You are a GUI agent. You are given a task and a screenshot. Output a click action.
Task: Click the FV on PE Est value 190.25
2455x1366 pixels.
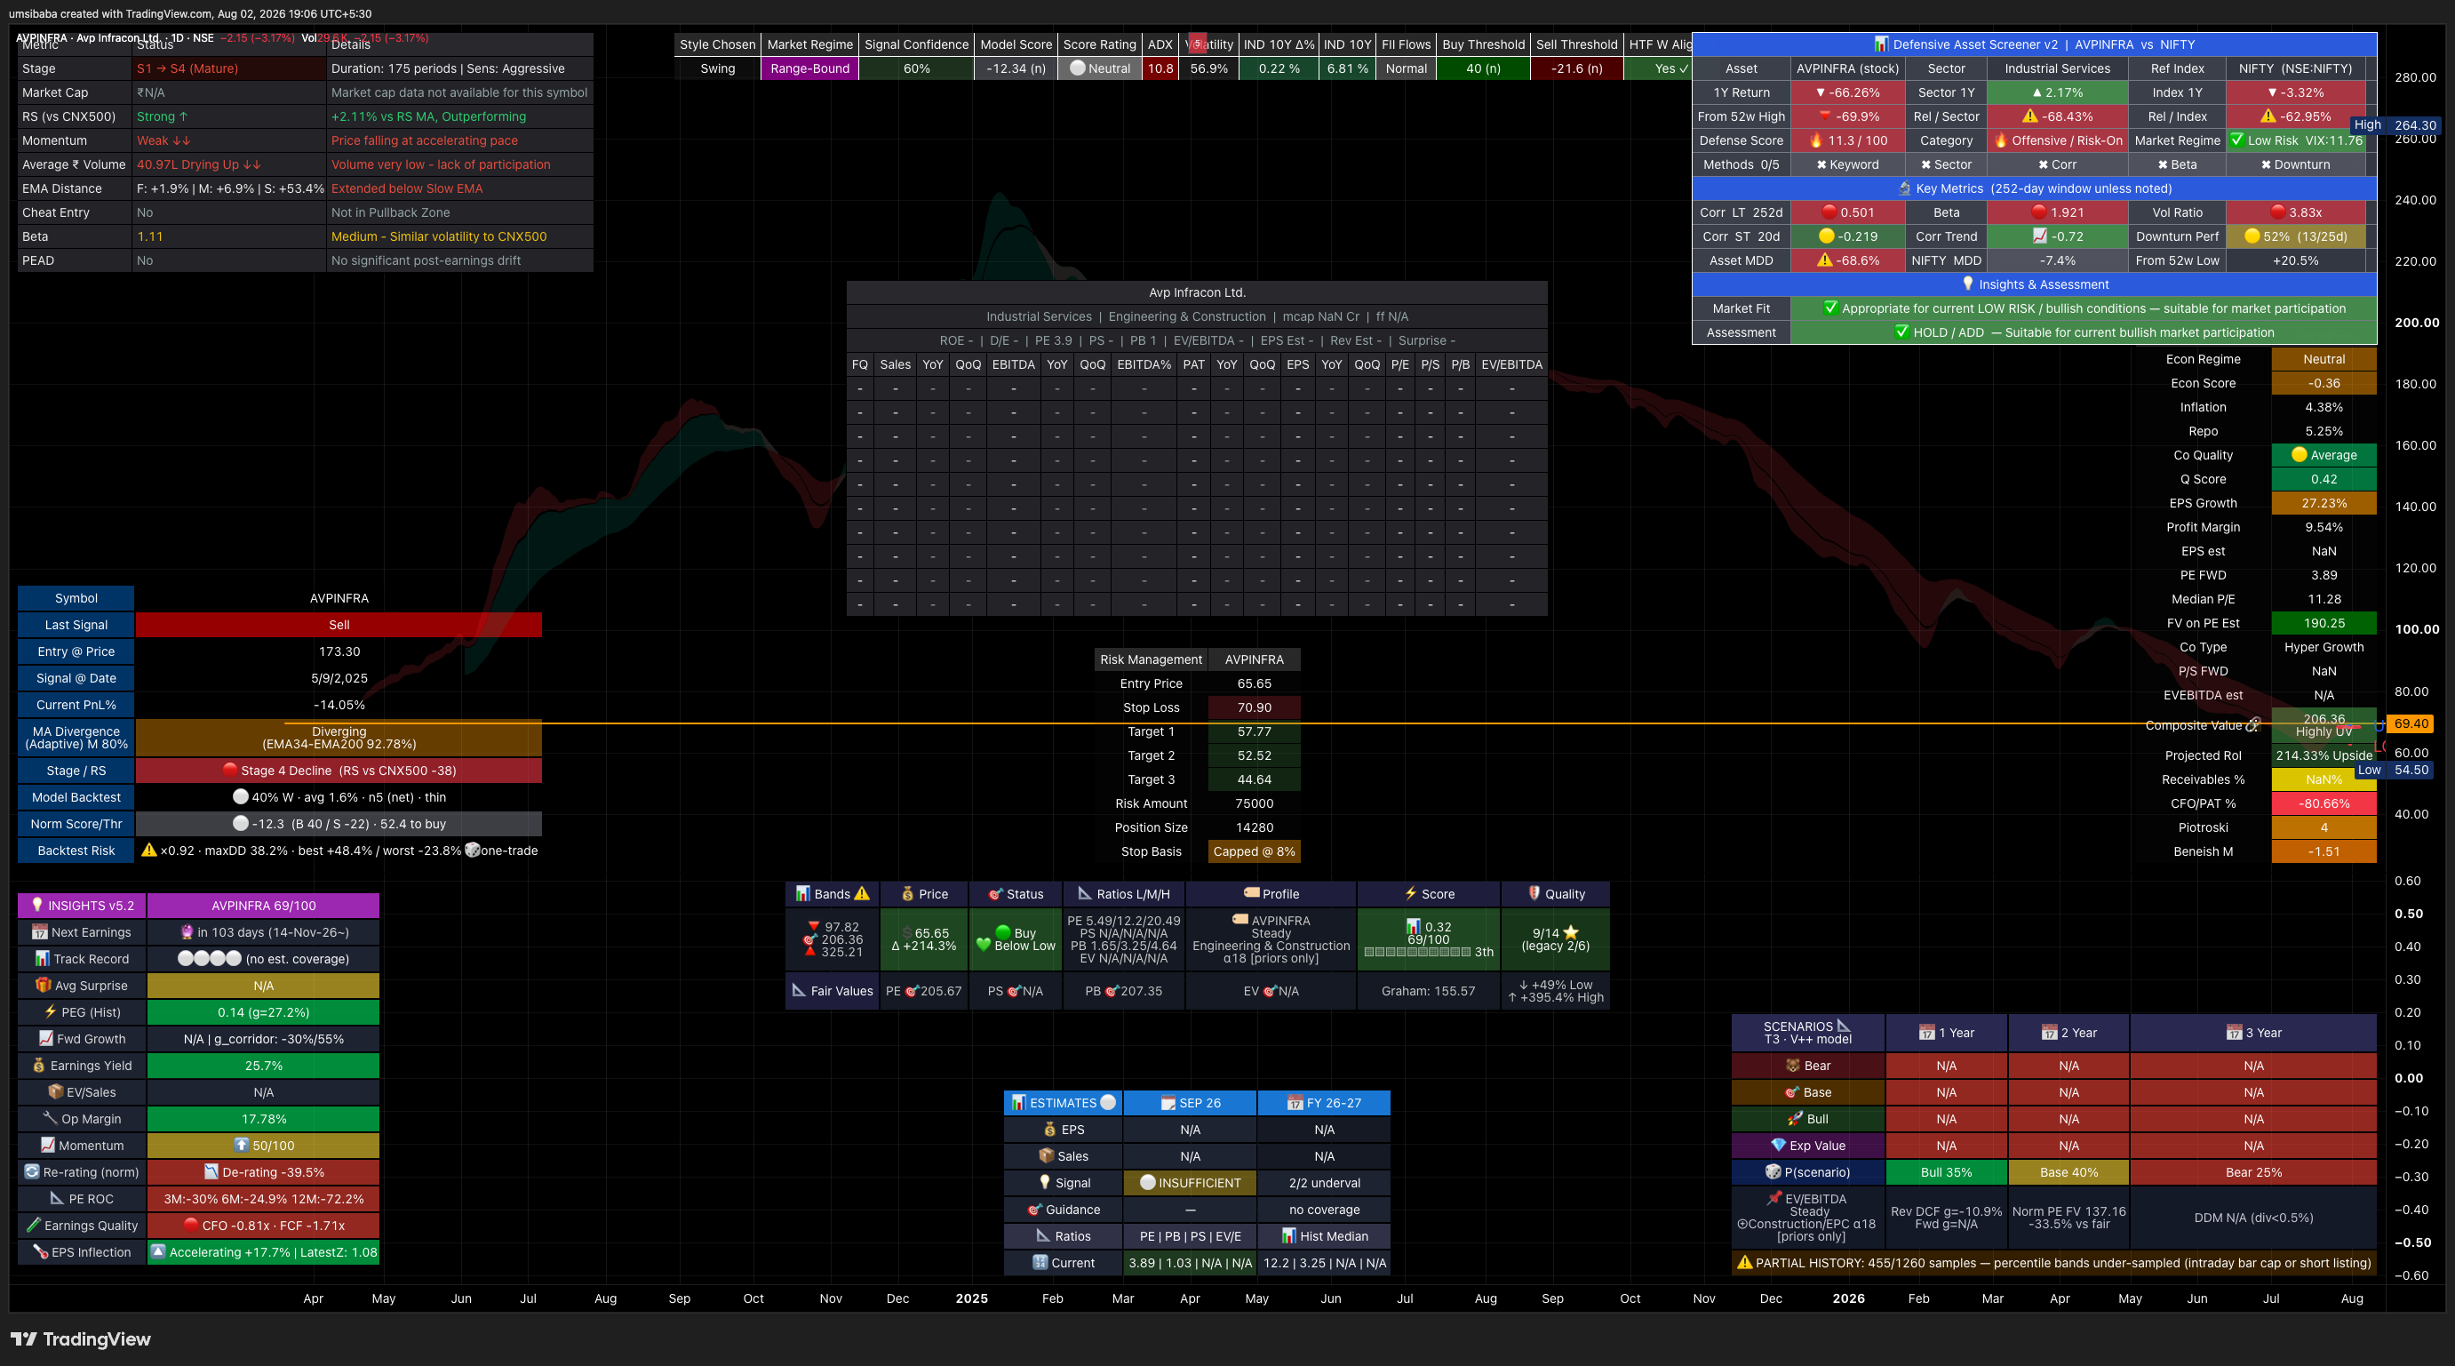pos(2323,622)
